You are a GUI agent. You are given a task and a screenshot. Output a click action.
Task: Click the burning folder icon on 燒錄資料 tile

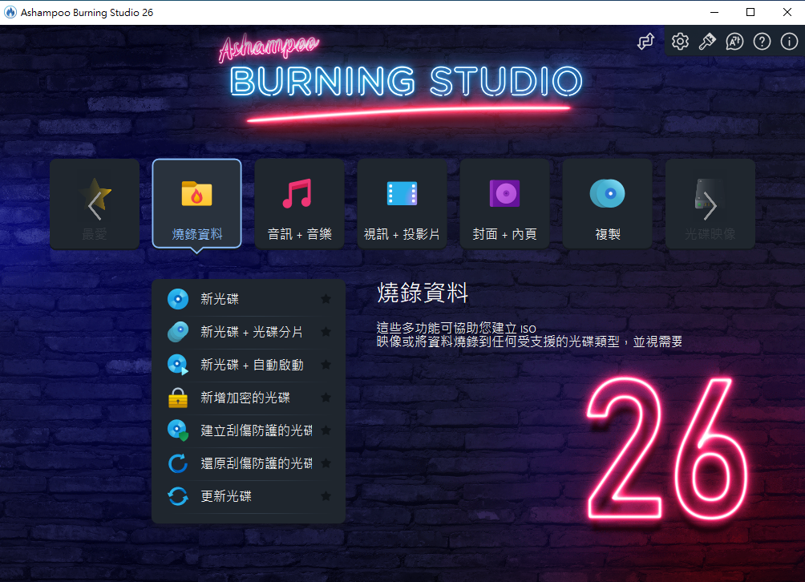pyautogui.click(x=196, y=193)
